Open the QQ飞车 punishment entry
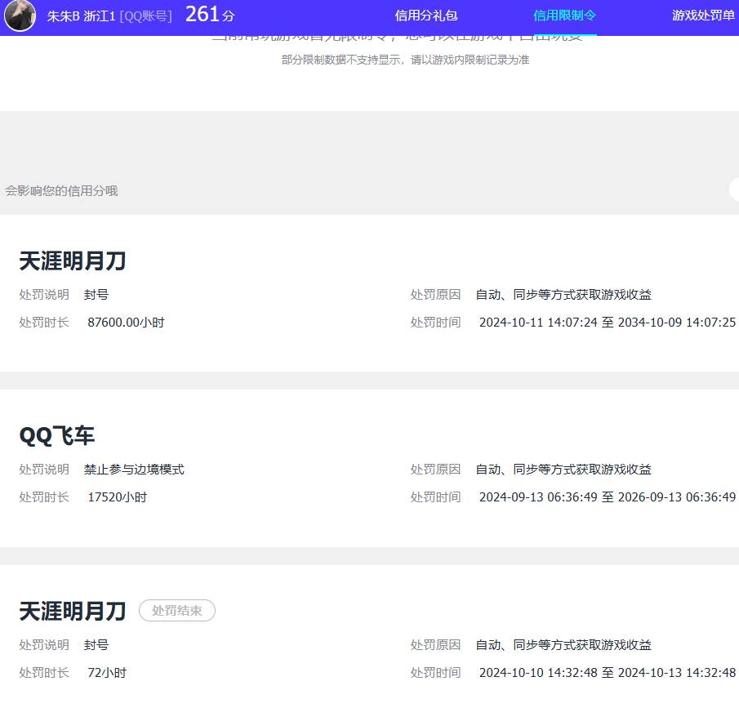 point(57,434)
